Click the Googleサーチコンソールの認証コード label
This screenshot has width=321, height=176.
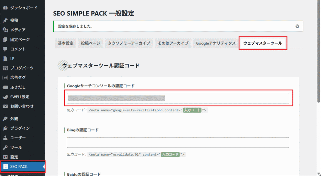pos(101,86)
